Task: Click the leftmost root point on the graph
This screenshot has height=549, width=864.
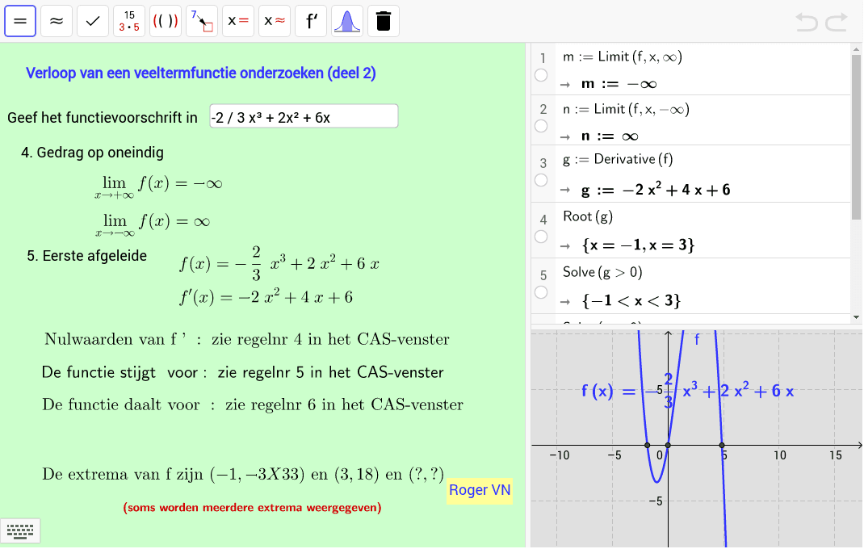Action: [x=648, y=445]
